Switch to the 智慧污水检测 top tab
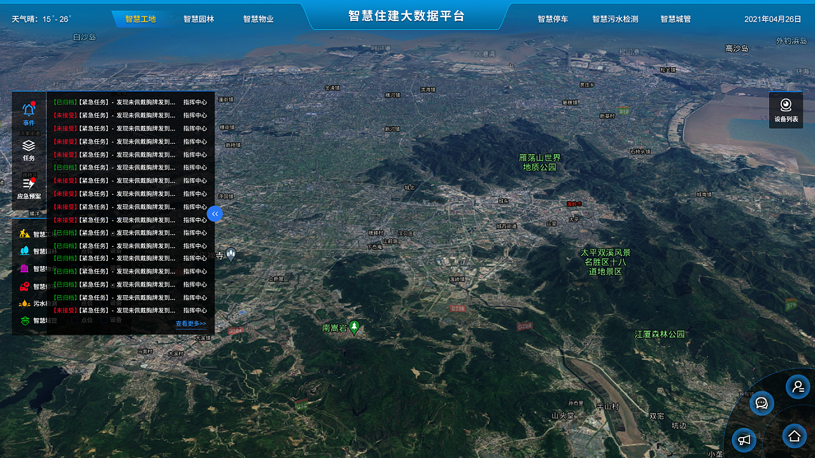815x458 pixels. pos(615,19)
